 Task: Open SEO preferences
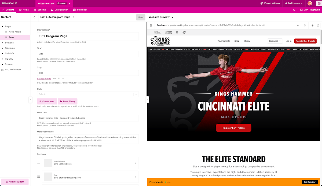[x=13, y=70]
